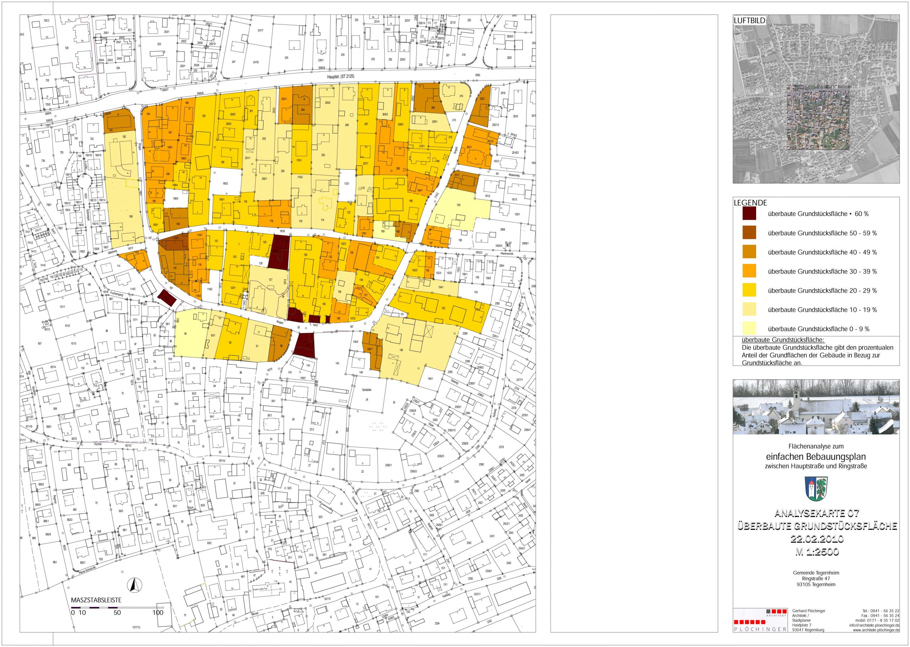The width and height of the screenshot is (910, 647).
Task: Click the LEGENDE heading
Action: click(x=750, y=203)
